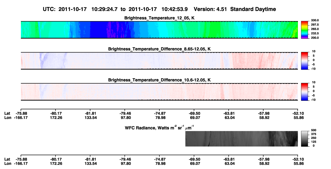This screenshot has width=331, height=169.
Task: Click the "-10" label on the 8.65-12.05 colorbar
Action: pyautogui.click(x=313, y=69)
